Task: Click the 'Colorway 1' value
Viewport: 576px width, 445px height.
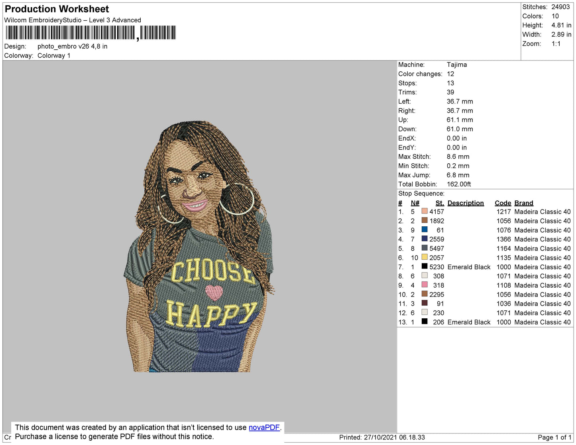Action: click(x=54, y=55)
